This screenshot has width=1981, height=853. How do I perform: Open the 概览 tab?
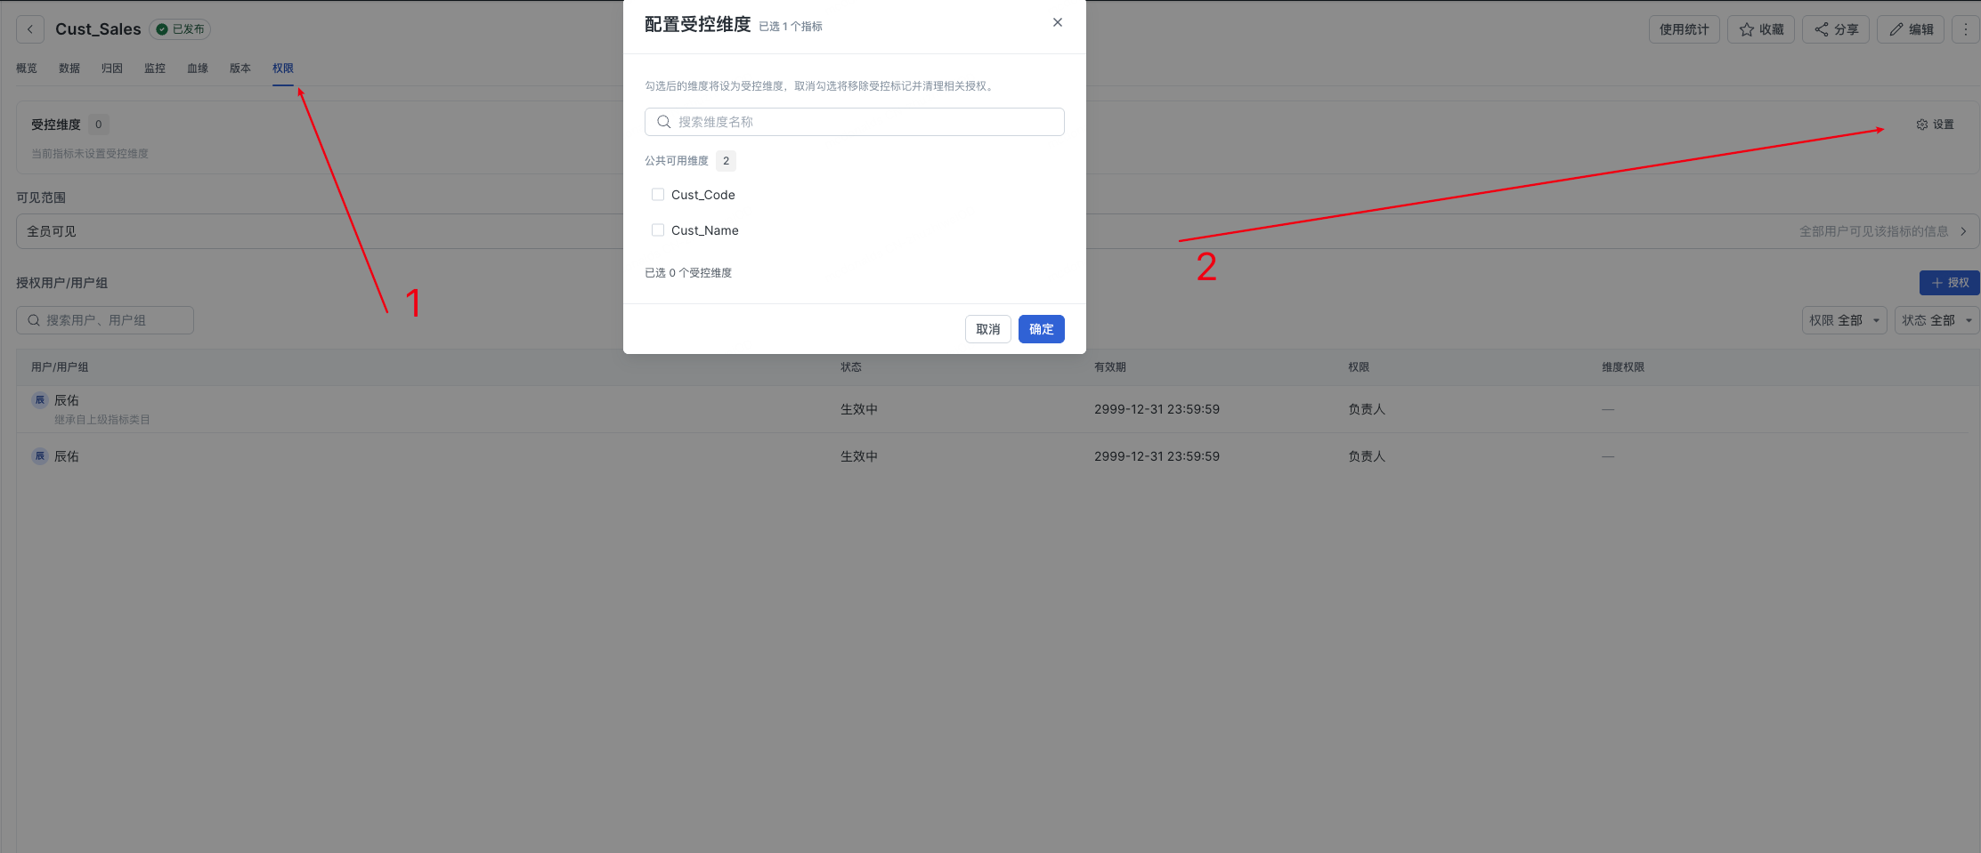point(27,68)
